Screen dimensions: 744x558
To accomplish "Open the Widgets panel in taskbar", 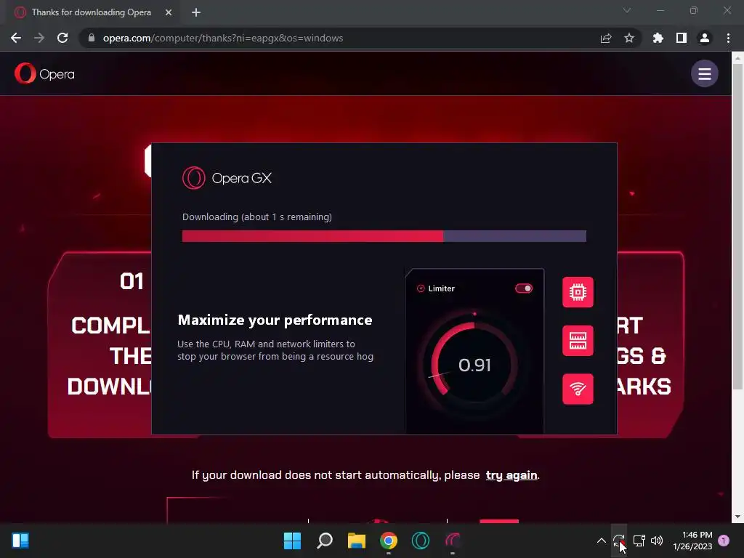I will 20,541.
